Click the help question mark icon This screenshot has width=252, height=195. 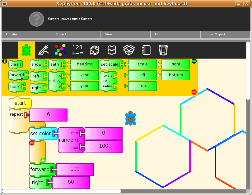coord(37,19)
